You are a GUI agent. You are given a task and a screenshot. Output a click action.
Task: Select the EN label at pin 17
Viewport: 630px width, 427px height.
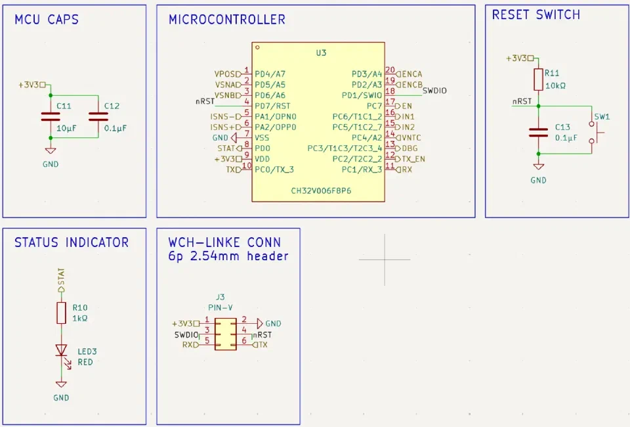pos(404,106)
